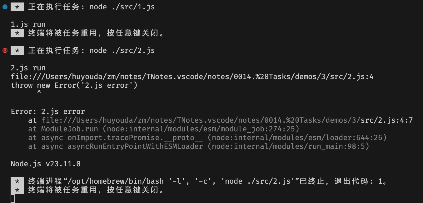Image resolution: width=423 pixels, height=203 pixels.
Task: Click the 'Error: 2.js error' message line
Action: [48, 111]
